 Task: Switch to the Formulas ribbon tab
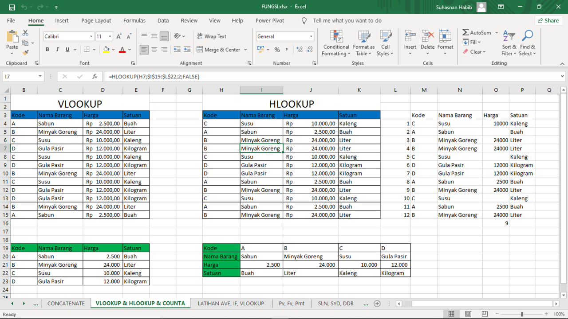(134, 20)
